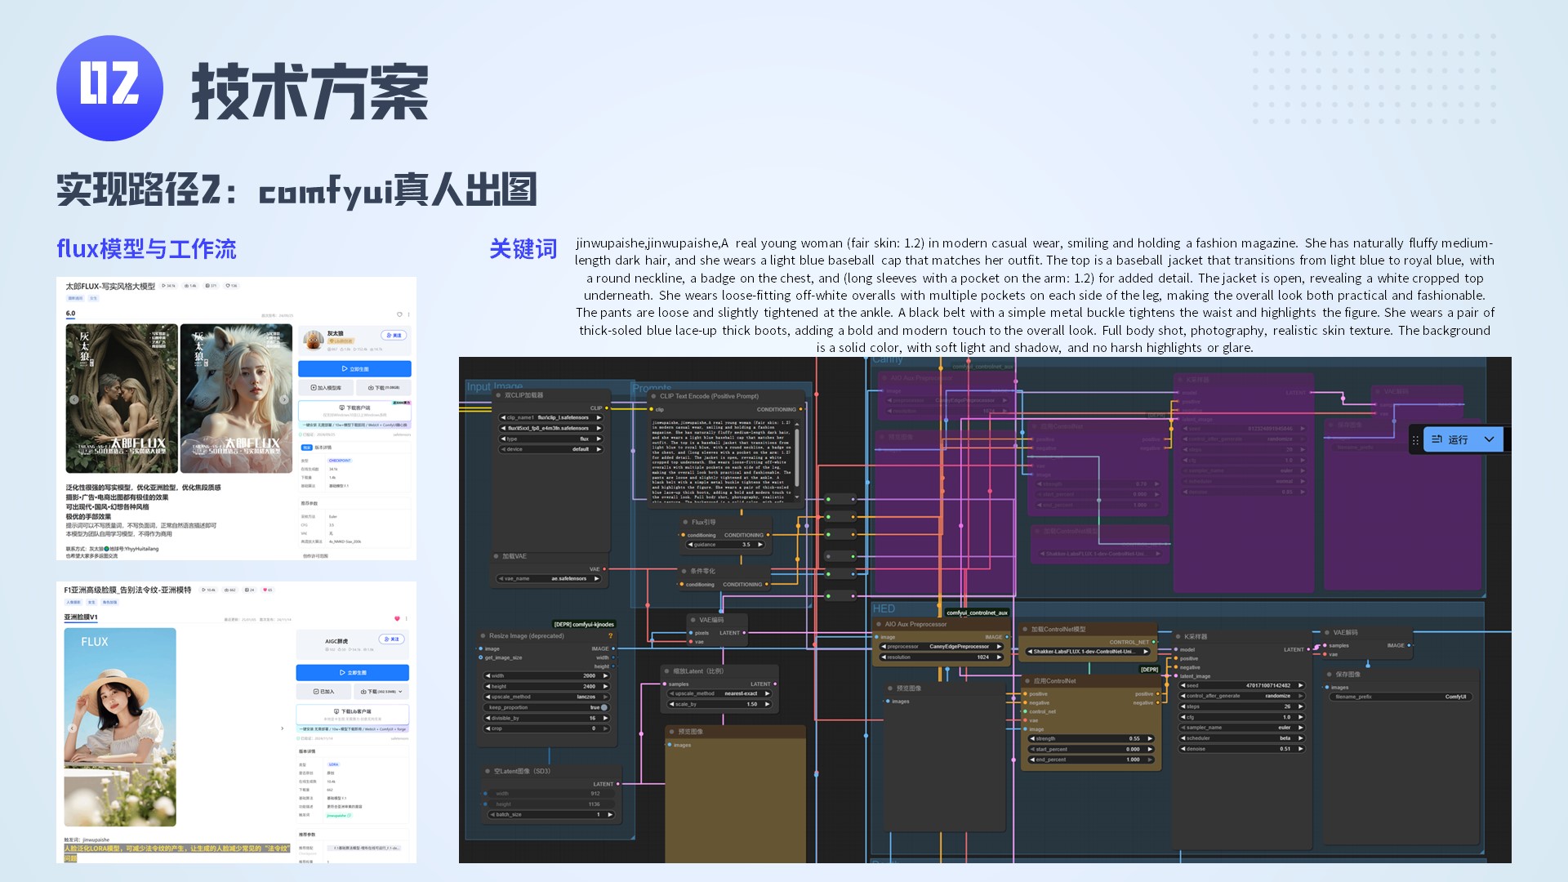Screen dimensions: 1568x882
Task: Increase height 2400 with right arrow
Action: tap(605, 686)
